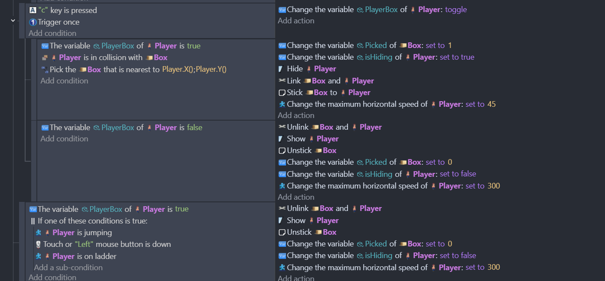
Task: Click Add action below the PlayerBox toggle action
Action: point(296,21)
